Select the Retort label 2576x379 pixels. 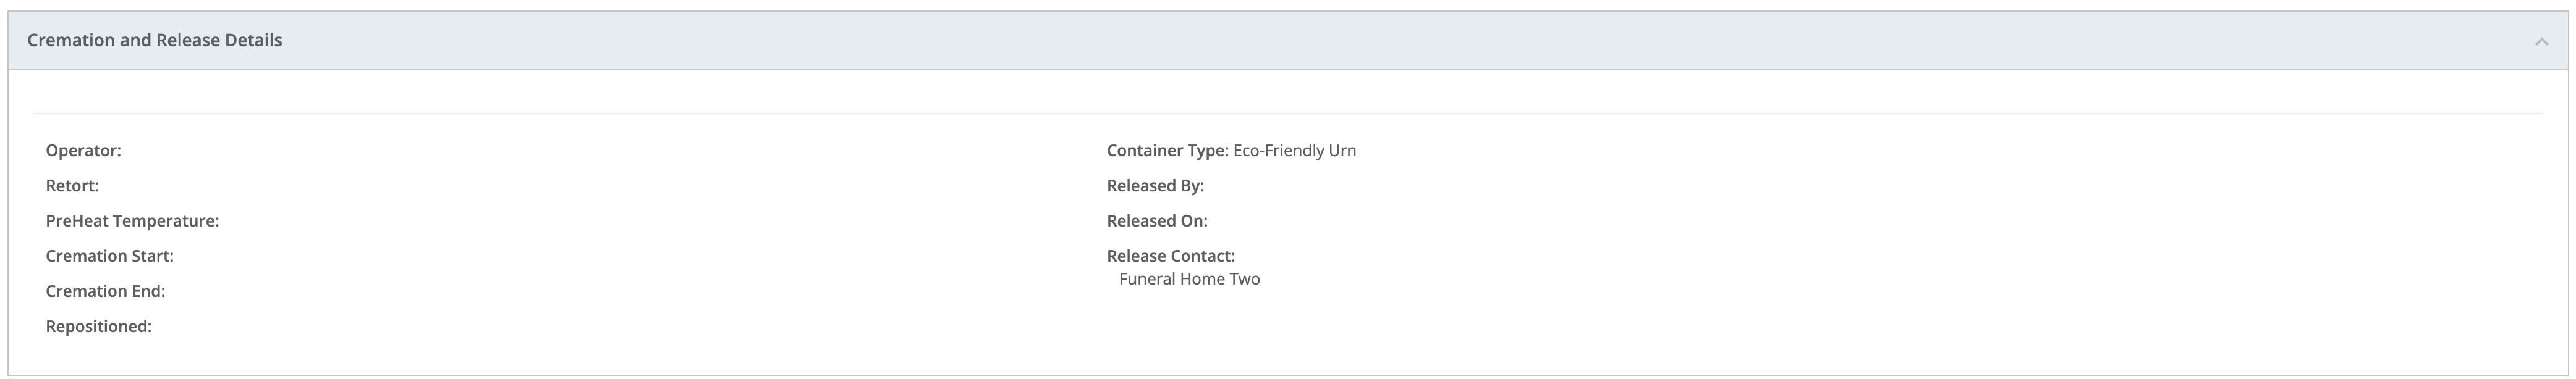coord(72,186)
